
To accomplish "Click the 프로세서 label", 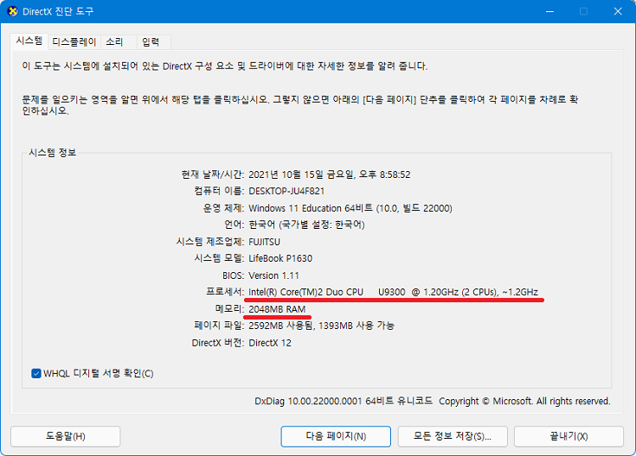I will pyautogui.click(x=225, y=292).
